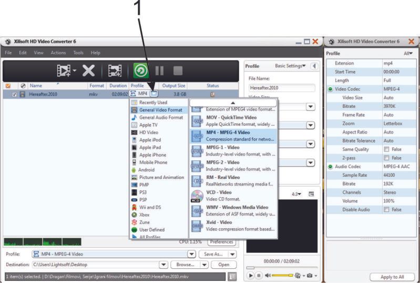The image size is (420, 283).
Task: Click the log icon next to the status bar
Action: 232,276
